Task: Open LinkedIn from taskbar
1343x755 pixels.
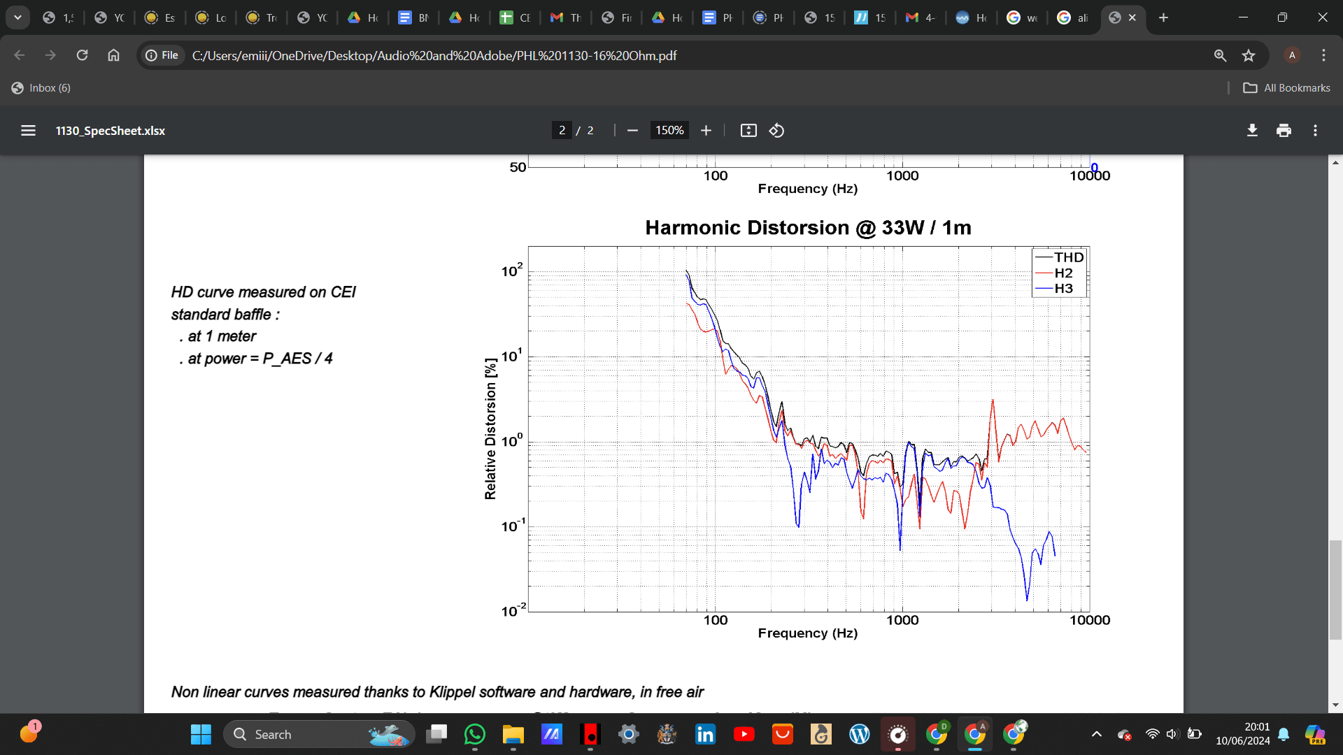Action: click(705, 734)
